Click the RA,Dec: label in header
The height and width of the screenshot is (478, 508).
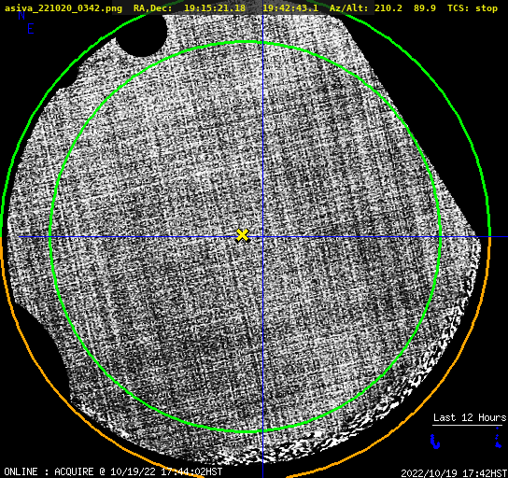(153, 8)
